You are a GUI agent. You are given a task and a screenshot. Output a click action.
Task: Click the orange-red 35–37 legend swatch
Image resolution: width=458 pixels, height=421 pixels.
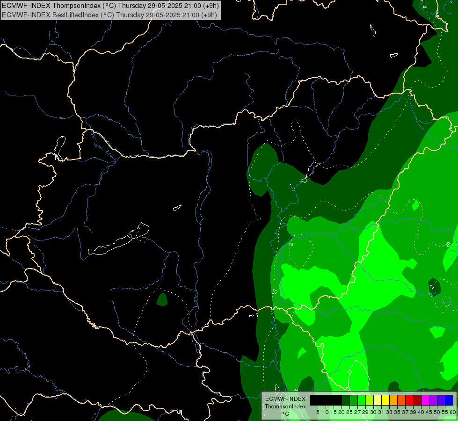401,400
